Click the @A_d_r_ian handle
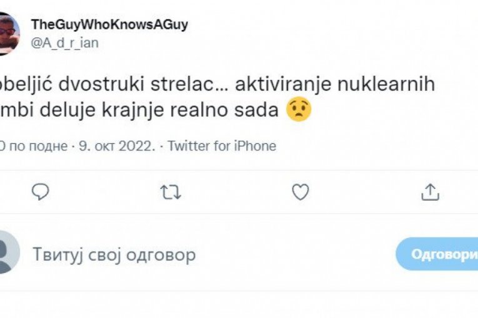Viewport: 478px width, 318px height. 64,42
